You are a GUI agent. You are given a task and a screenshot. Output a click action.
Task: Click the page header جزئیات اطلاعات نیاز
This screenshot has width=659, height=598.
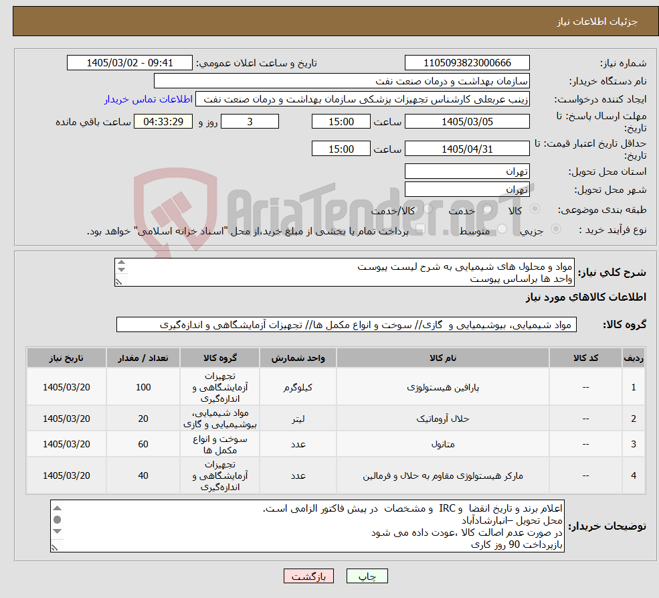[597, 21]
